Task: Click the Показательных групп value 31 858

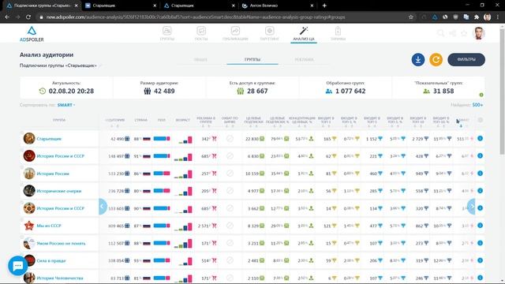Action: (443, 92)
